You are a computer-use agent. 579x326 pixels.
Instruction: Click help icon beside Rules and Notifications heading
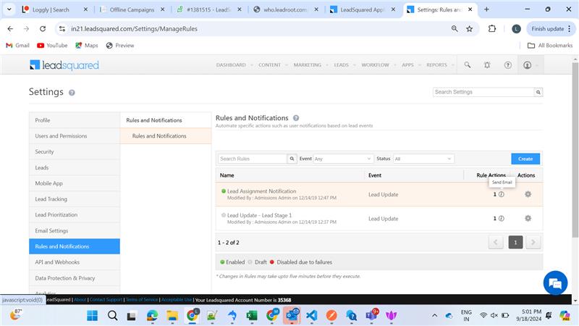[296, 118]
